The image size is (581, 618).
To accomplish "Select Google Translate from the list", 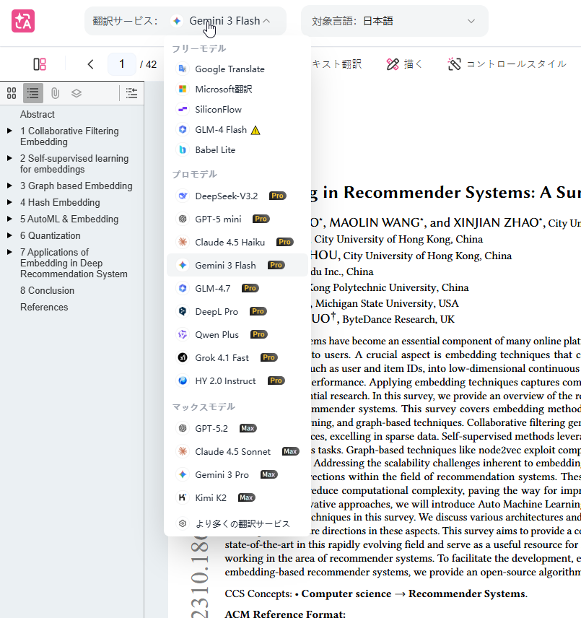I will click(230, 69).
